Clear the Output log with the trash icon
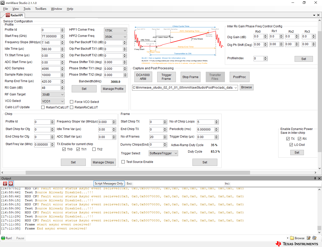The width and height of the screenshot is (322, 247). coord(5,183)
